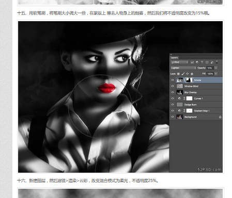Viewport: 232px width, 198px height.
Task: Click the smart object filter icon
Action: pos(212,62)
